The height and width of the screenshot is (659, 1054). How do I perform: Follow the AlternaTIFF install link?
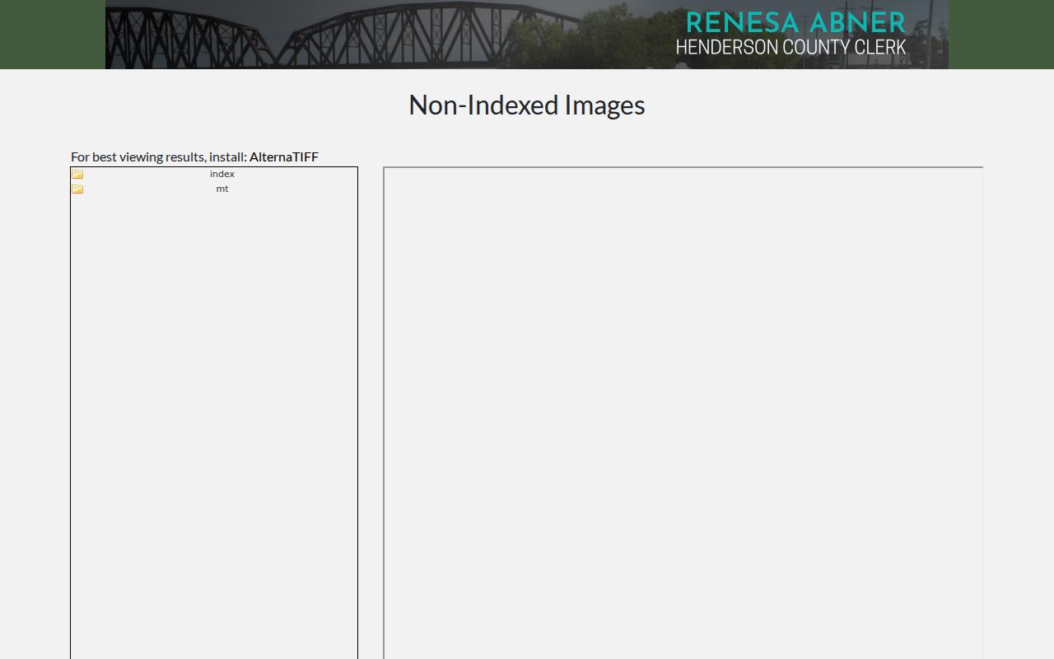pyautogui.click(x=284, y=157)
